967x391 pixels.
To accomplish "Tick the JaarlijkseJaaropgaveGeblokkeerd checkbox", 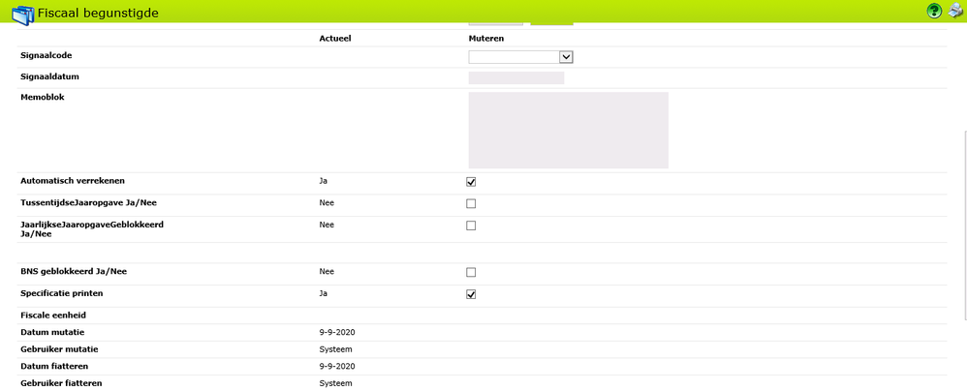I will [471, 226].
